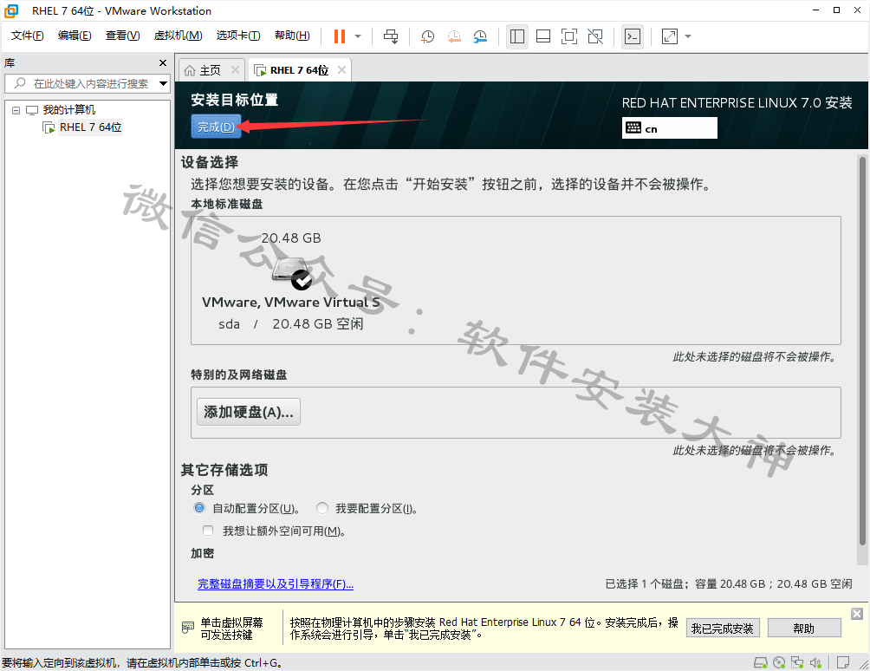This screenshot has height=671, width=870.
Task: Select 我要配置分区(I) radio button
Action: coord(322,508)
